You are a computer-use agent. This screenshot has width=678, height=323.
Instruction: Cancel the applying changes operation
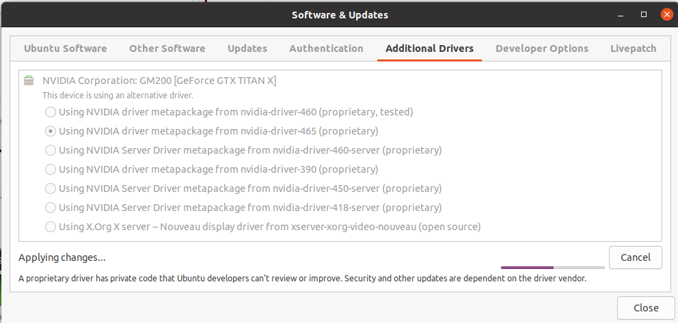coord(635,257)
